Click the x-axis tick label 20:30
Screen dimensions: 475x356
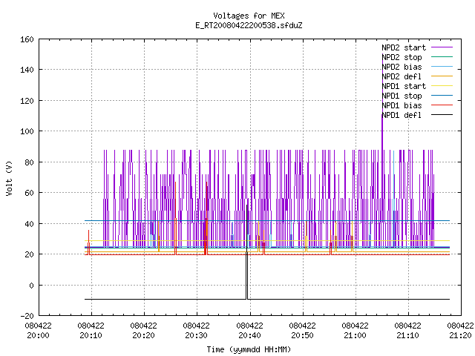click(196, 335)
